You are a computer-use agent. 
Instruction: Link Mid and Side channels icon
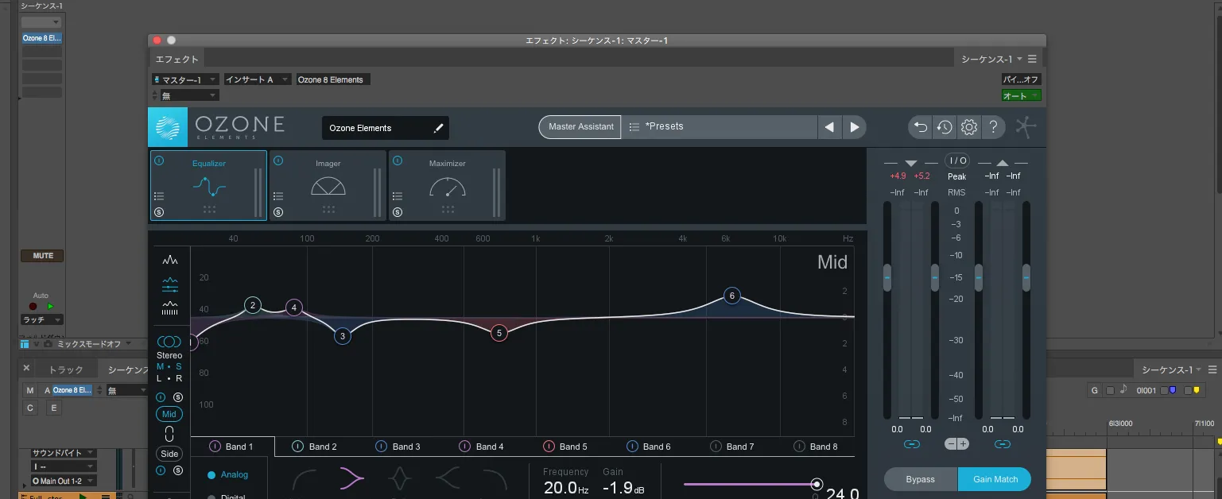click(x=169, y=434)
